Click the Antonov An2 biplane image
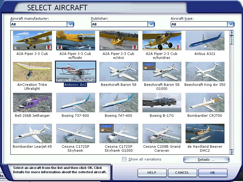 point(75,72)
